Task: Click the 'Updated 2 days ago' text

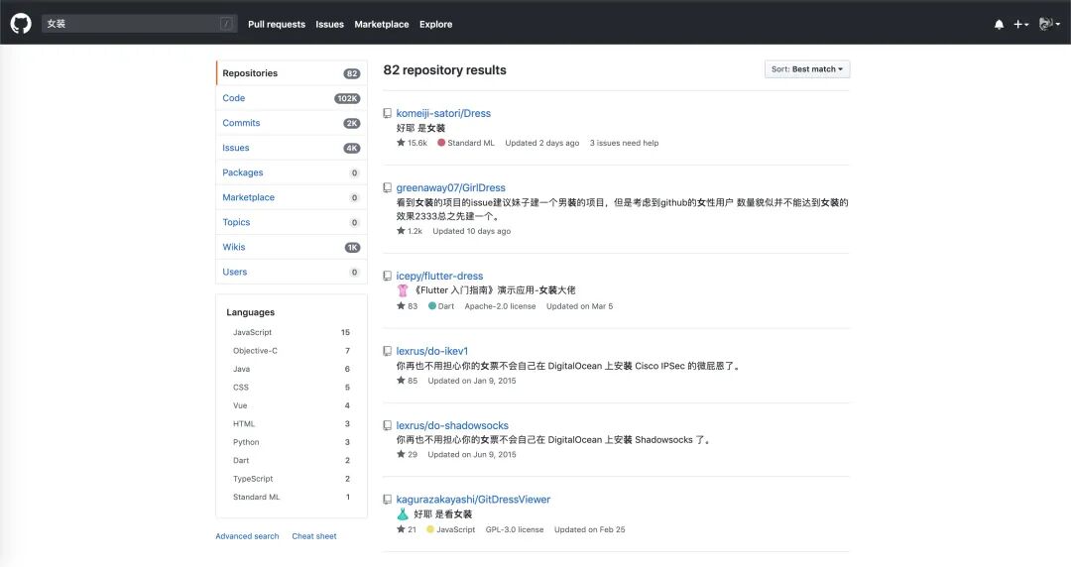Action: click(x=541, y=143)
